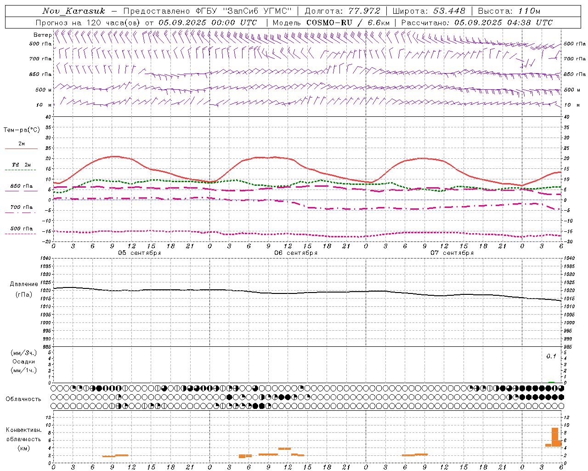Select the '2м' temperature legend entry
Screen dimensions: 588x471
pos(22,144)
